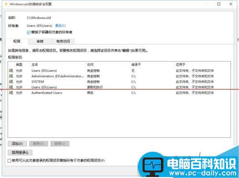Click user icon of Administrators entry
The height and width of the screenshot is (178, 239).
click(11, 76)
